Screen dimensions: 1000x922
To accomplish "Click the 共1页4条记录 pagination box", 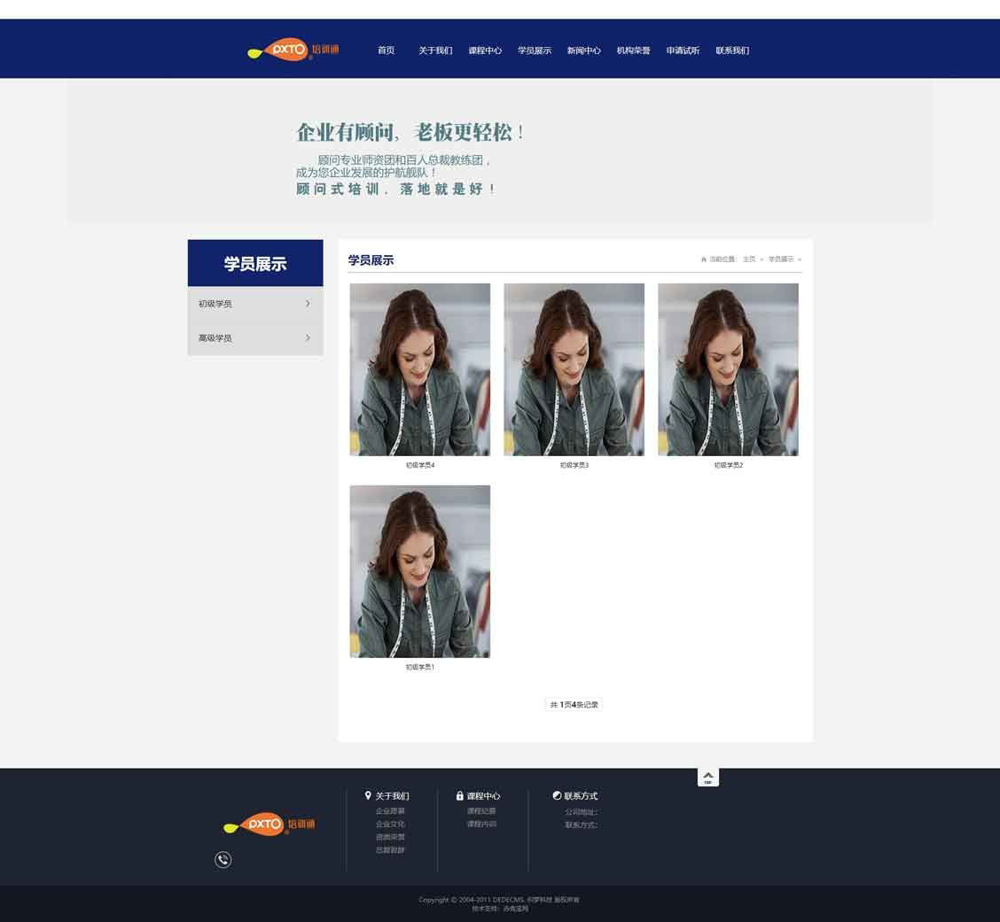I will tap(574, 705).
